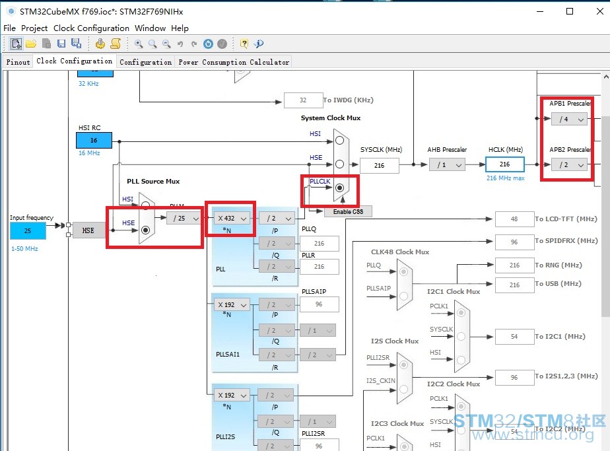The width and height of the screenshot is (610, 451).
Task: Click the grey Resolve Clock Issues icon
Action: [x=222, y=44]
